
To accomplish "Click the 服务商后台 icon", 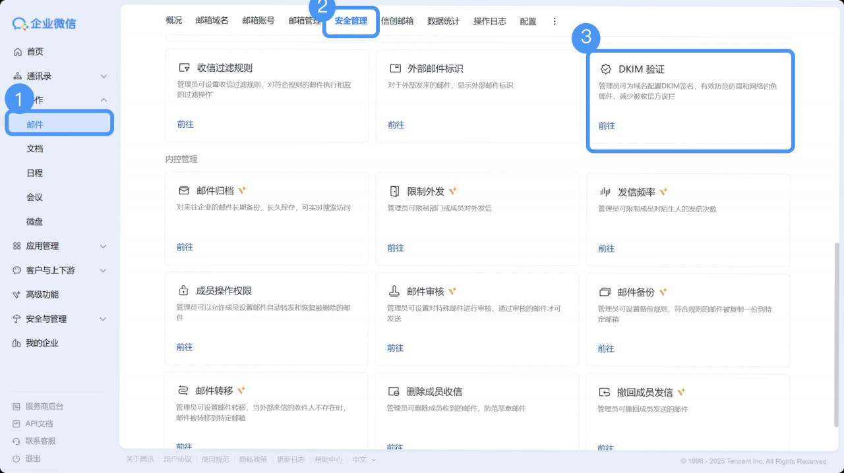I will 16,406.
